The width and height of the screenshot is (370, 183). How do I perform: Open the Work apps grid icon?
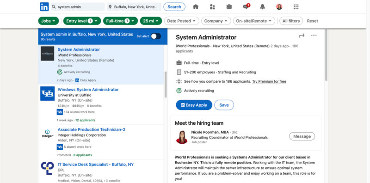(296, 7)
